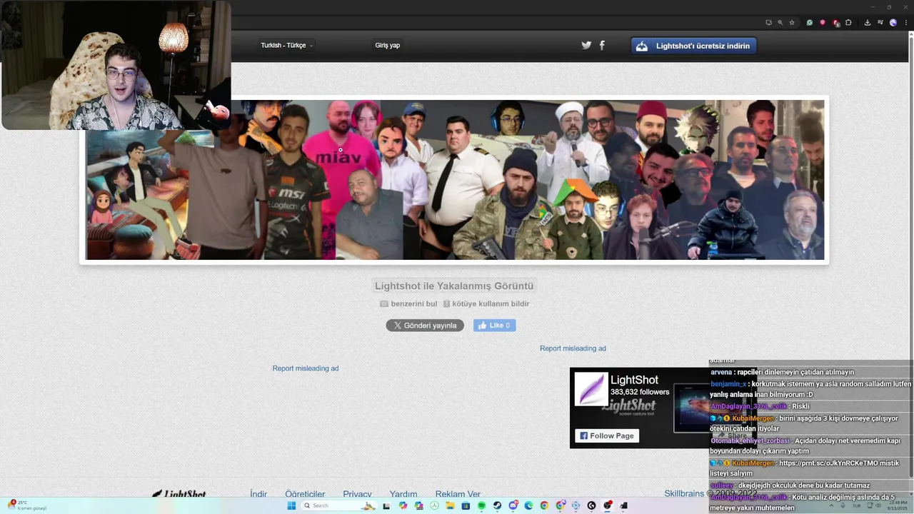The height and width of the screenshot is (514, 914).
Task: Click the Lightshot footer logo
Action: coord(179,494)
